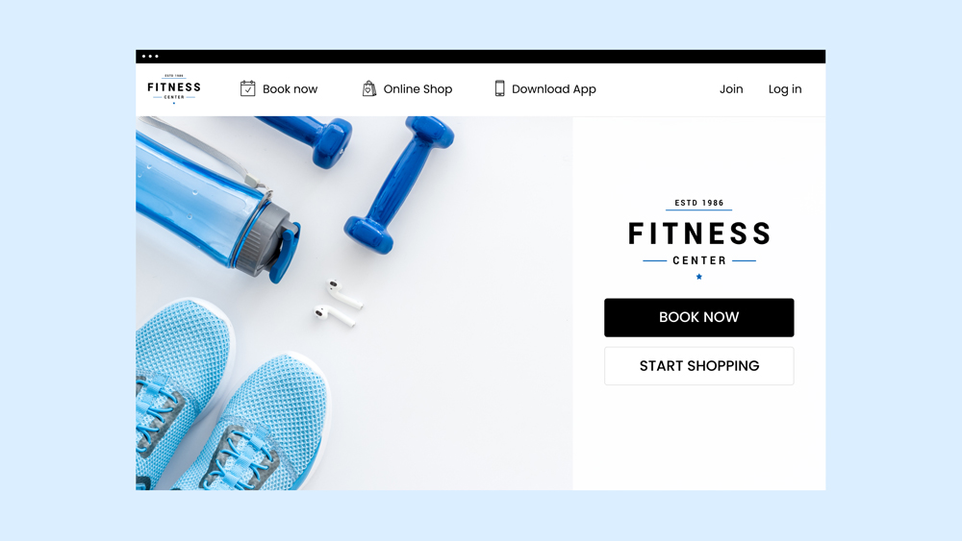The image size is (962, 541).
Task: Click the shopping bag icon
Action: (368, 88)
